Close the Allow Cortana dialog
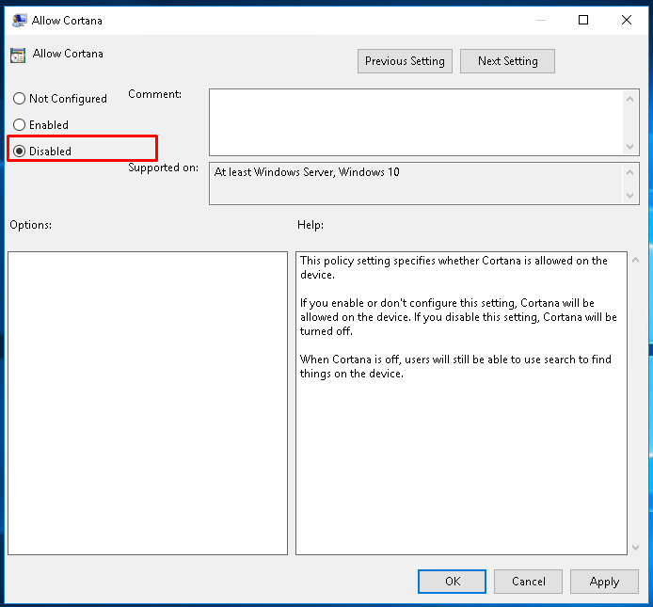Image resolution: width=653 pixels, height=607 pixels. coord(627,20)
